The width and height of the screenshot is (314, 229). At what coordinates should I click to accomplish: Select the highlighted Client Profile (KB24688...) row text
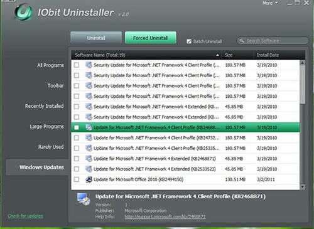[x=156, y=127]
